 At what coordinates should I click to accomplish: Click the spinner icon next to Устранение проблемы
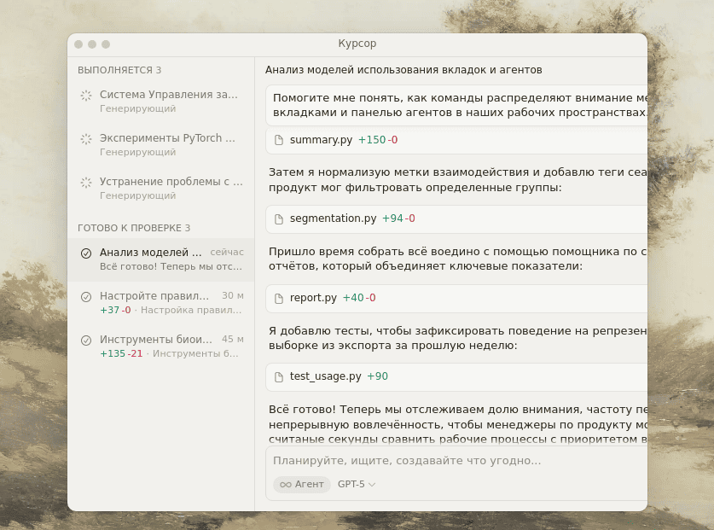[85, 181]
